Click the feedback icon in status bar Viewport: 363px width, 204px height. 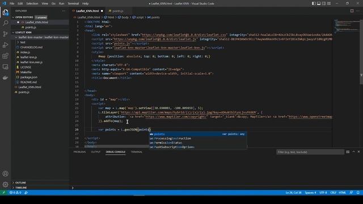pos(352,193)
